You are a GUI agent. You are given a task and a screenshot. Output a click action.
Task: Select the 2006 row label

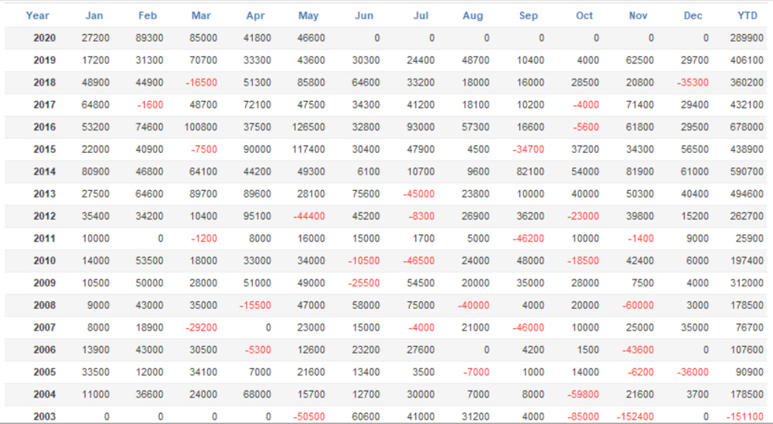coord(44,350)
